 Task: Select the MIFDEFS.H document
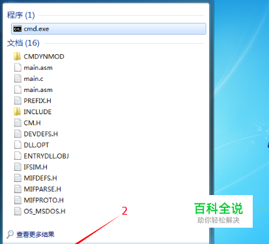pyautogui.click(x=40, y=178)
